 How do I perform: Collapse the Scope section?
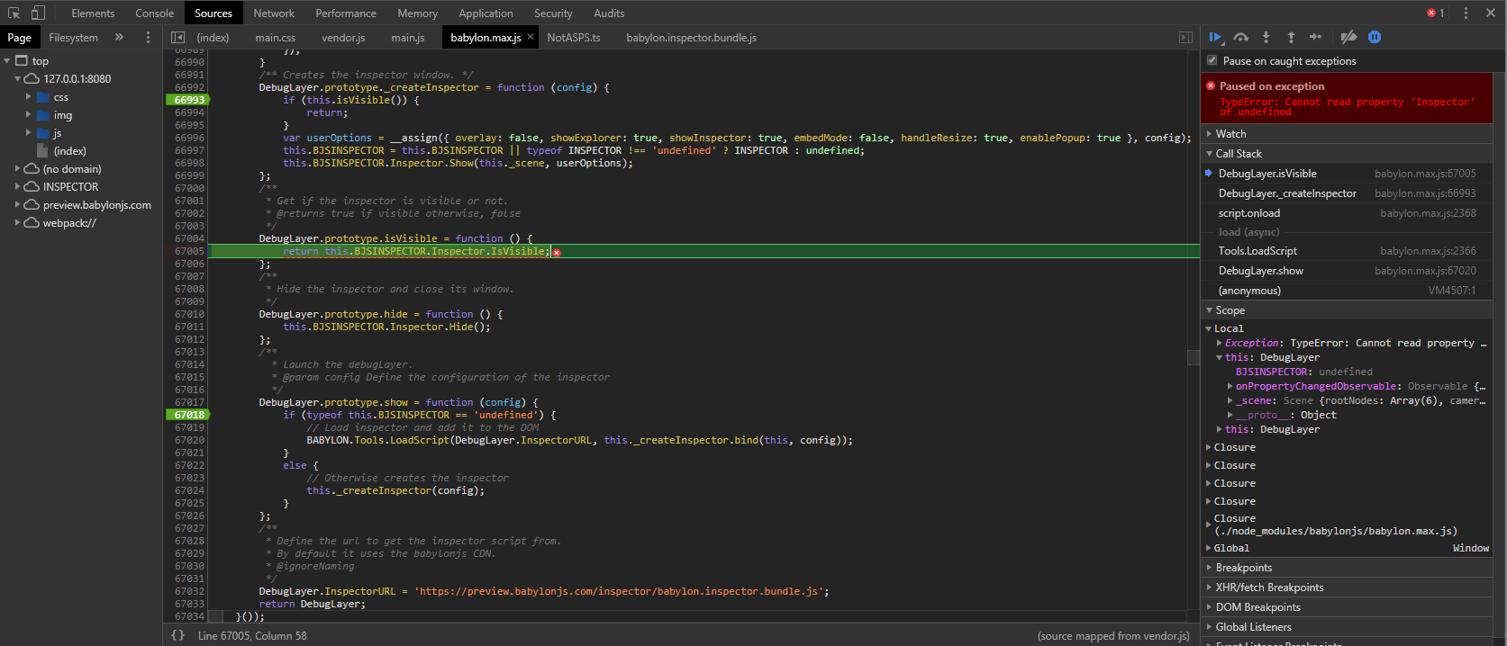pos(1347,310)
